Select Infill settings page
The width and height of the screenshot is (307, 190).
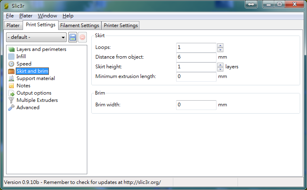(x=21, y=57)
